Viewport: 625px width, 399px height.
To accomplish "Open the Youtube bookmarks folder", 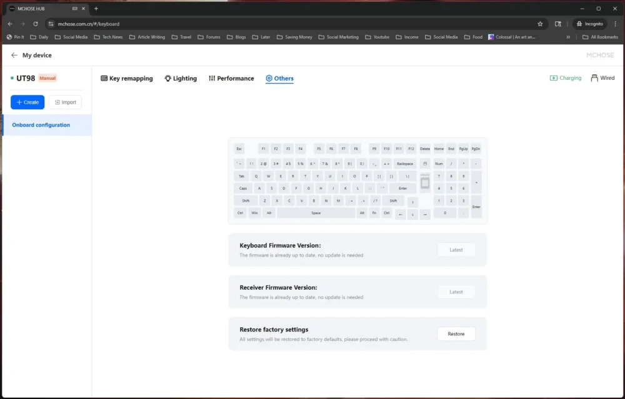I will (x=377, y=37).
